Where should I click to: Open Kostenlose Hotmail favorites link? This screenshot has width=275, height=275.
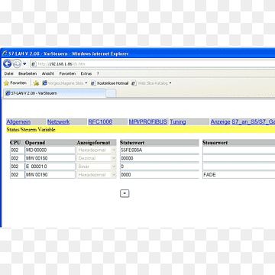[x=110, y=83]
